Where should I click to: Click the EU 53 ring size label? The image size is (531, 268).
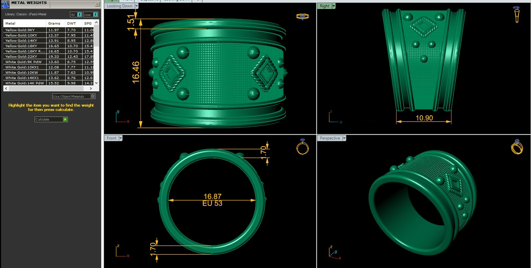click(x=212, y=203)
